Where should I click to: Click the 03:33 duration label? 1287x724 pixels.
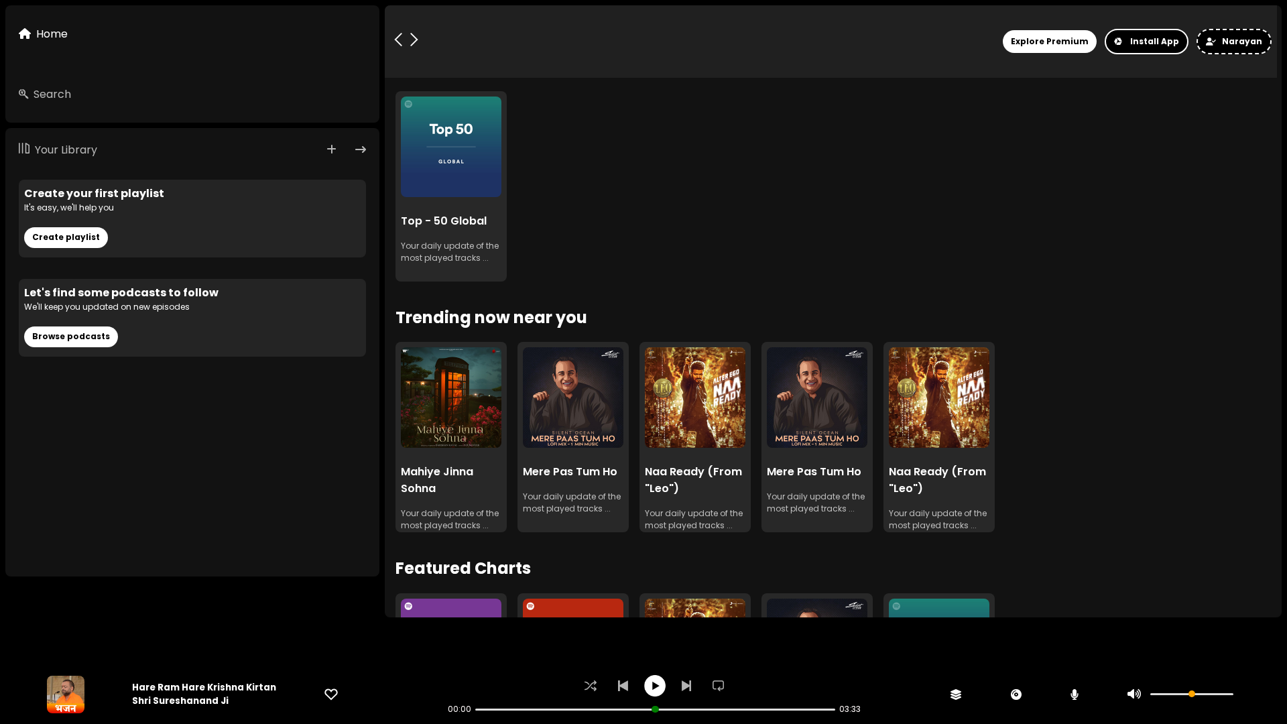850,709
